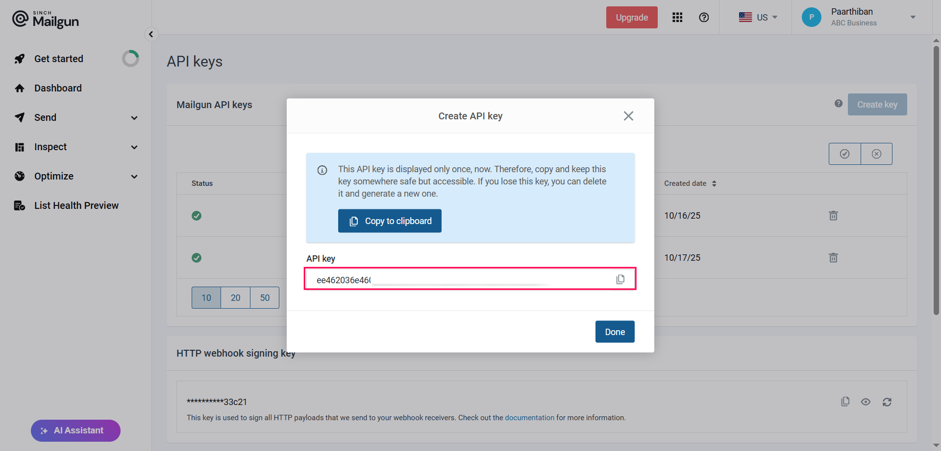Screen dimensions: 941x451
Task: Reveal the webhook signing key with the eye icon
Action: click(866, 401)
